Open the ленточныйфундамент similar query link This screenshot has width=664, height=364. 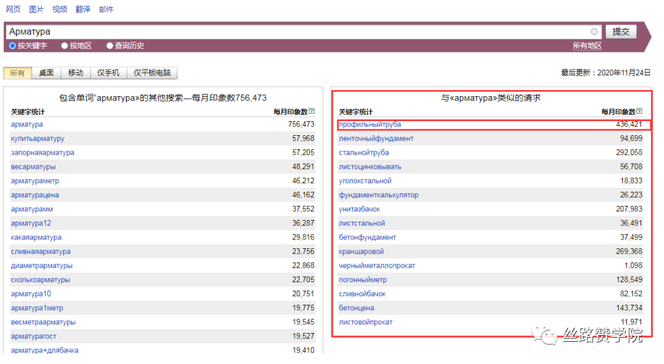pyautogui.click(x=376, y=139)
